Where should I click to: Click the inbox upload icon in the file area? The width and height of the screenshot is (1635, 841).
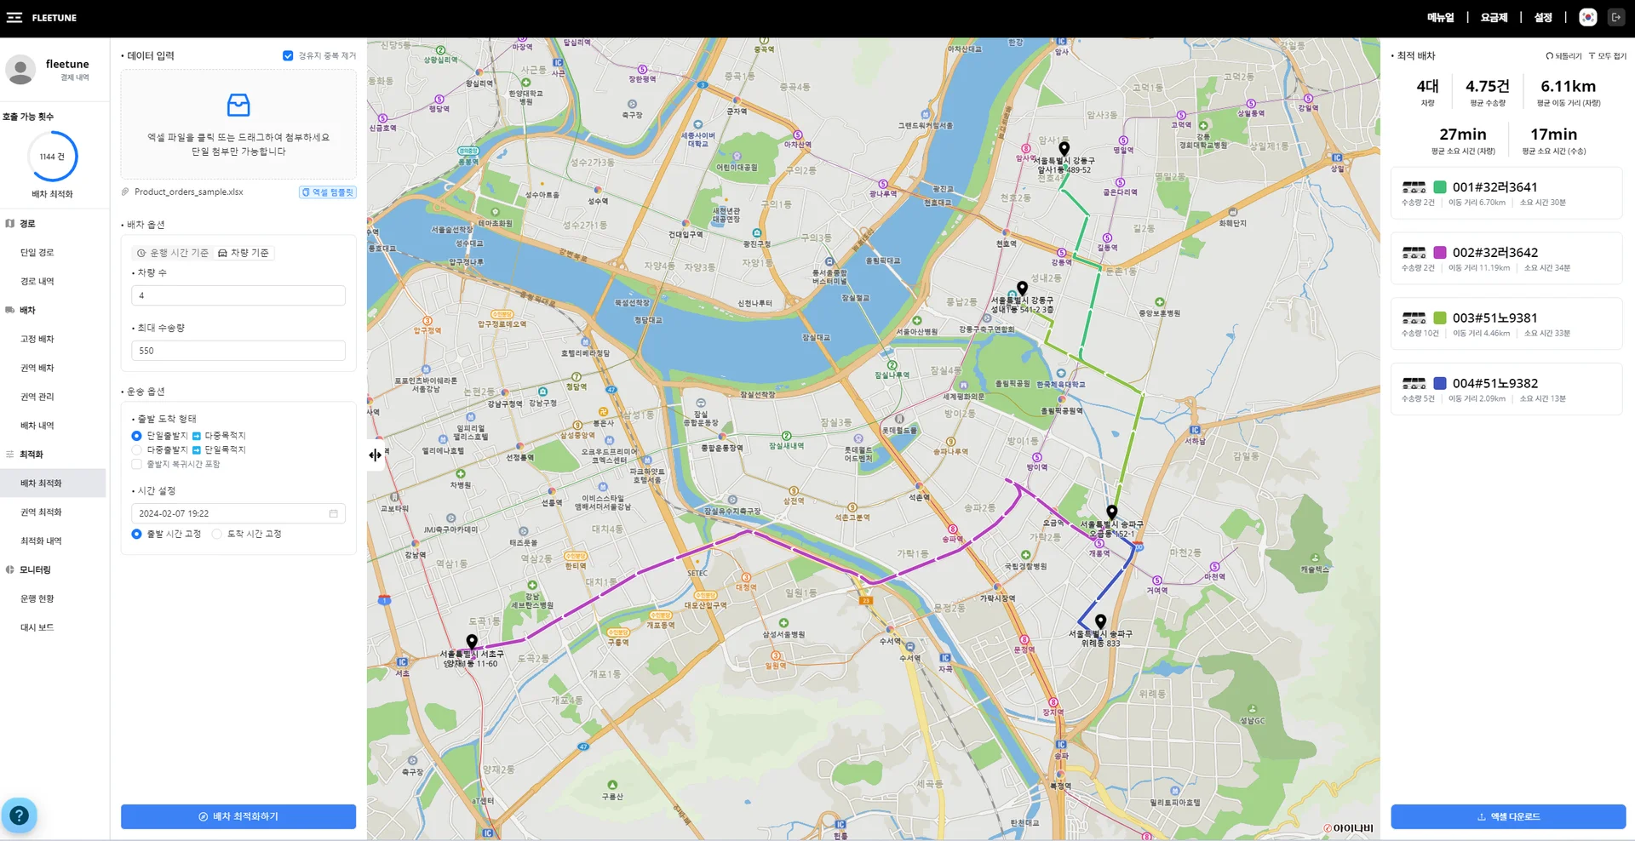point(238,105)
